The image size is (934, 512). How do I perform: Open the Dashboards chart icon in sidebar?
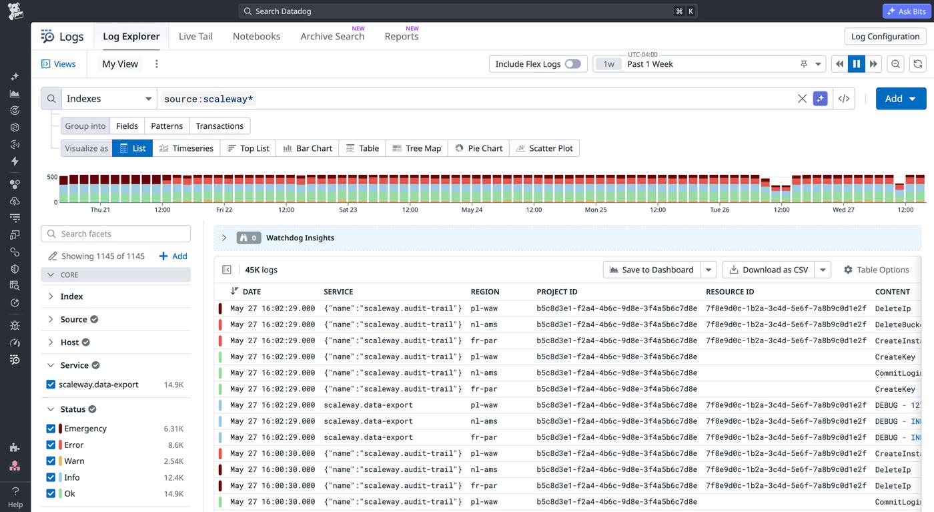coord(15,93)
